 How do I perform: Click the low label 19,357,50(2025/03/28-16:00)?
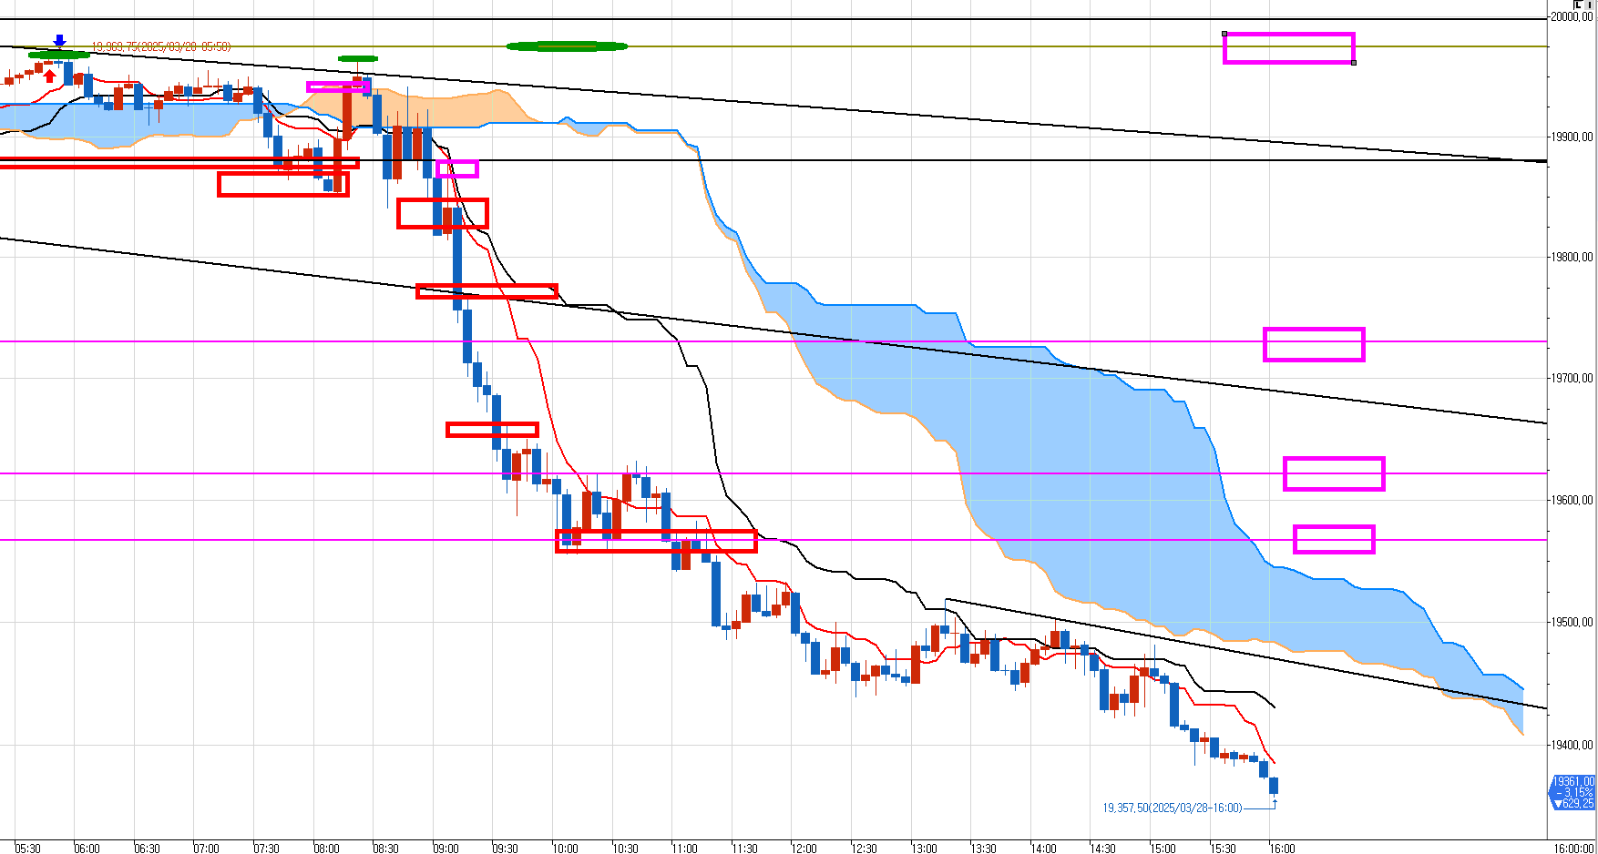[1173, 808]
